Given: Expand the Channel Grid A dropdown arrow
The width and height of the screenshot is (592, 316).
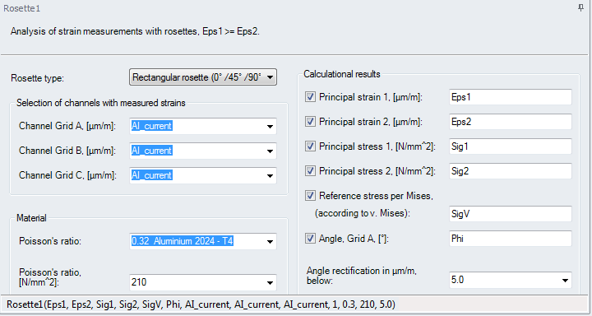Looking at the screenshot, I should (270, 126).
